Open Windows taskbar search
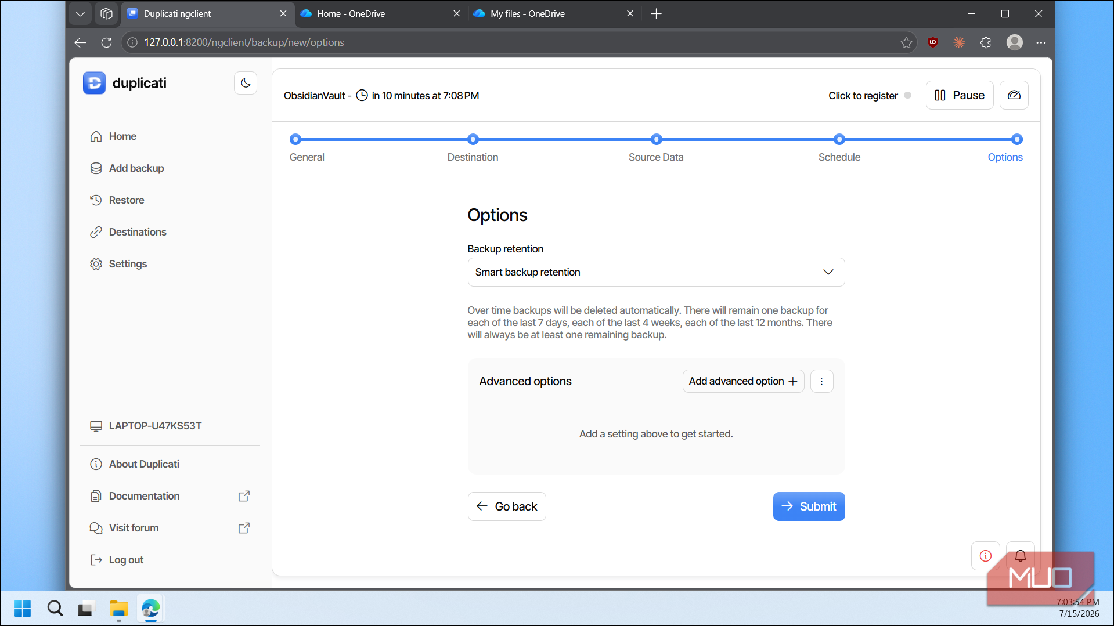1114x626 pixels. pyautogui.click(x=55, y=609)
